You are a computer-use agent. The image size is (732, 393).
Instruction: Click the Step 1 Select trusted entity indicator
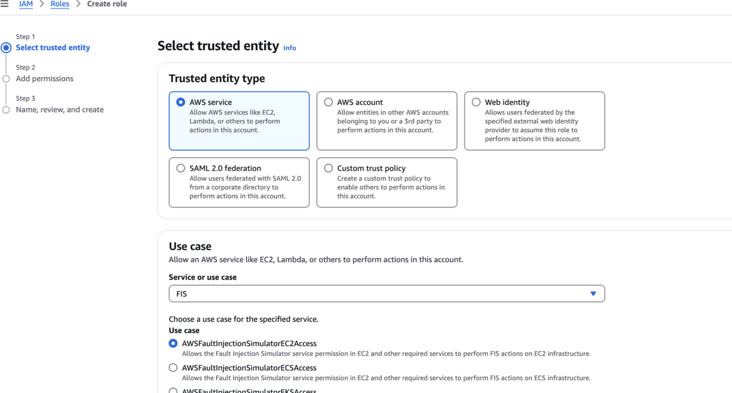point(6,48)
